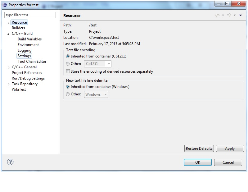Select the C/C++ General tree item

point(24,67)
